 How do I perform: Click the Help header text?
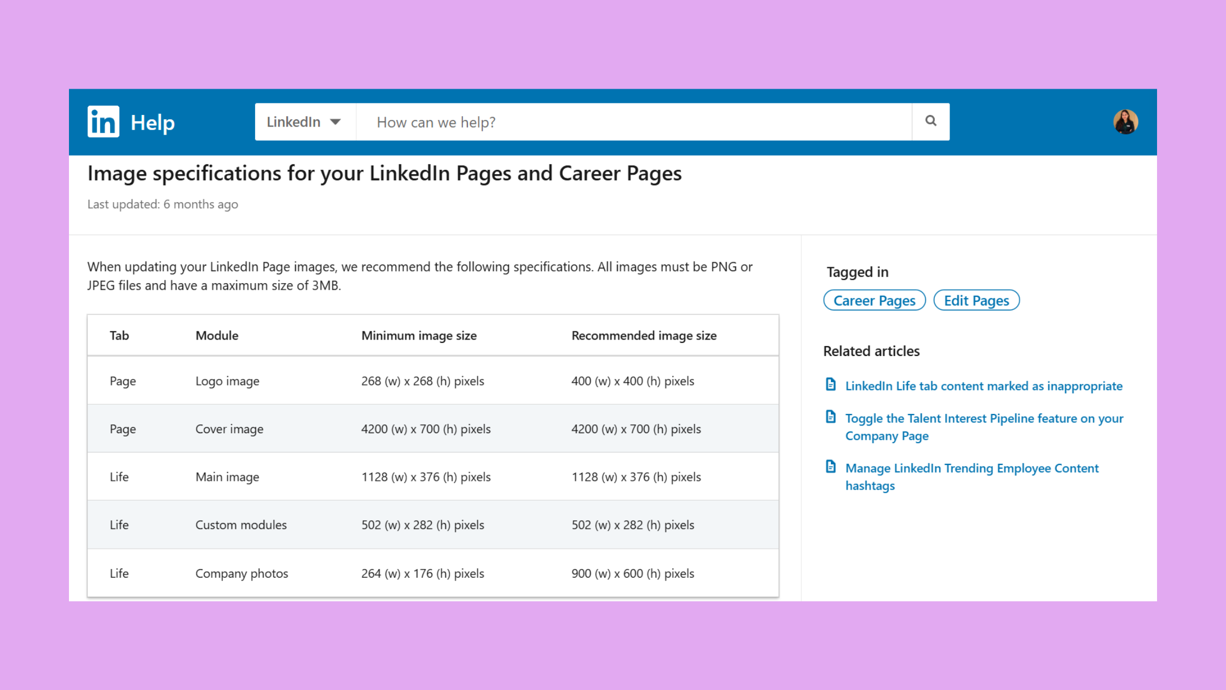153,123
